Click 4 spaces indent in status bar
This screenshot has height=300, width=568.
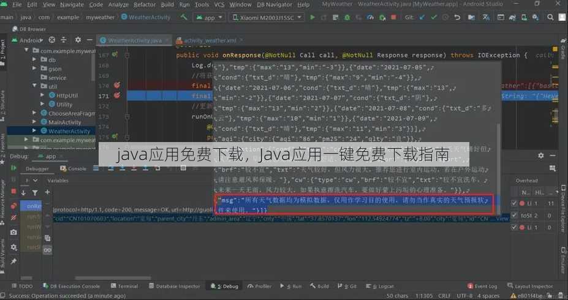[x=488, y=296]
